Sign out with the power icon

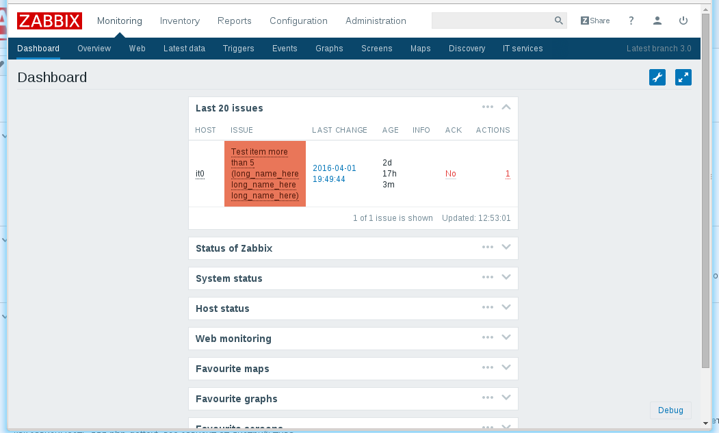pyautogui.click(x=683, y=21)
